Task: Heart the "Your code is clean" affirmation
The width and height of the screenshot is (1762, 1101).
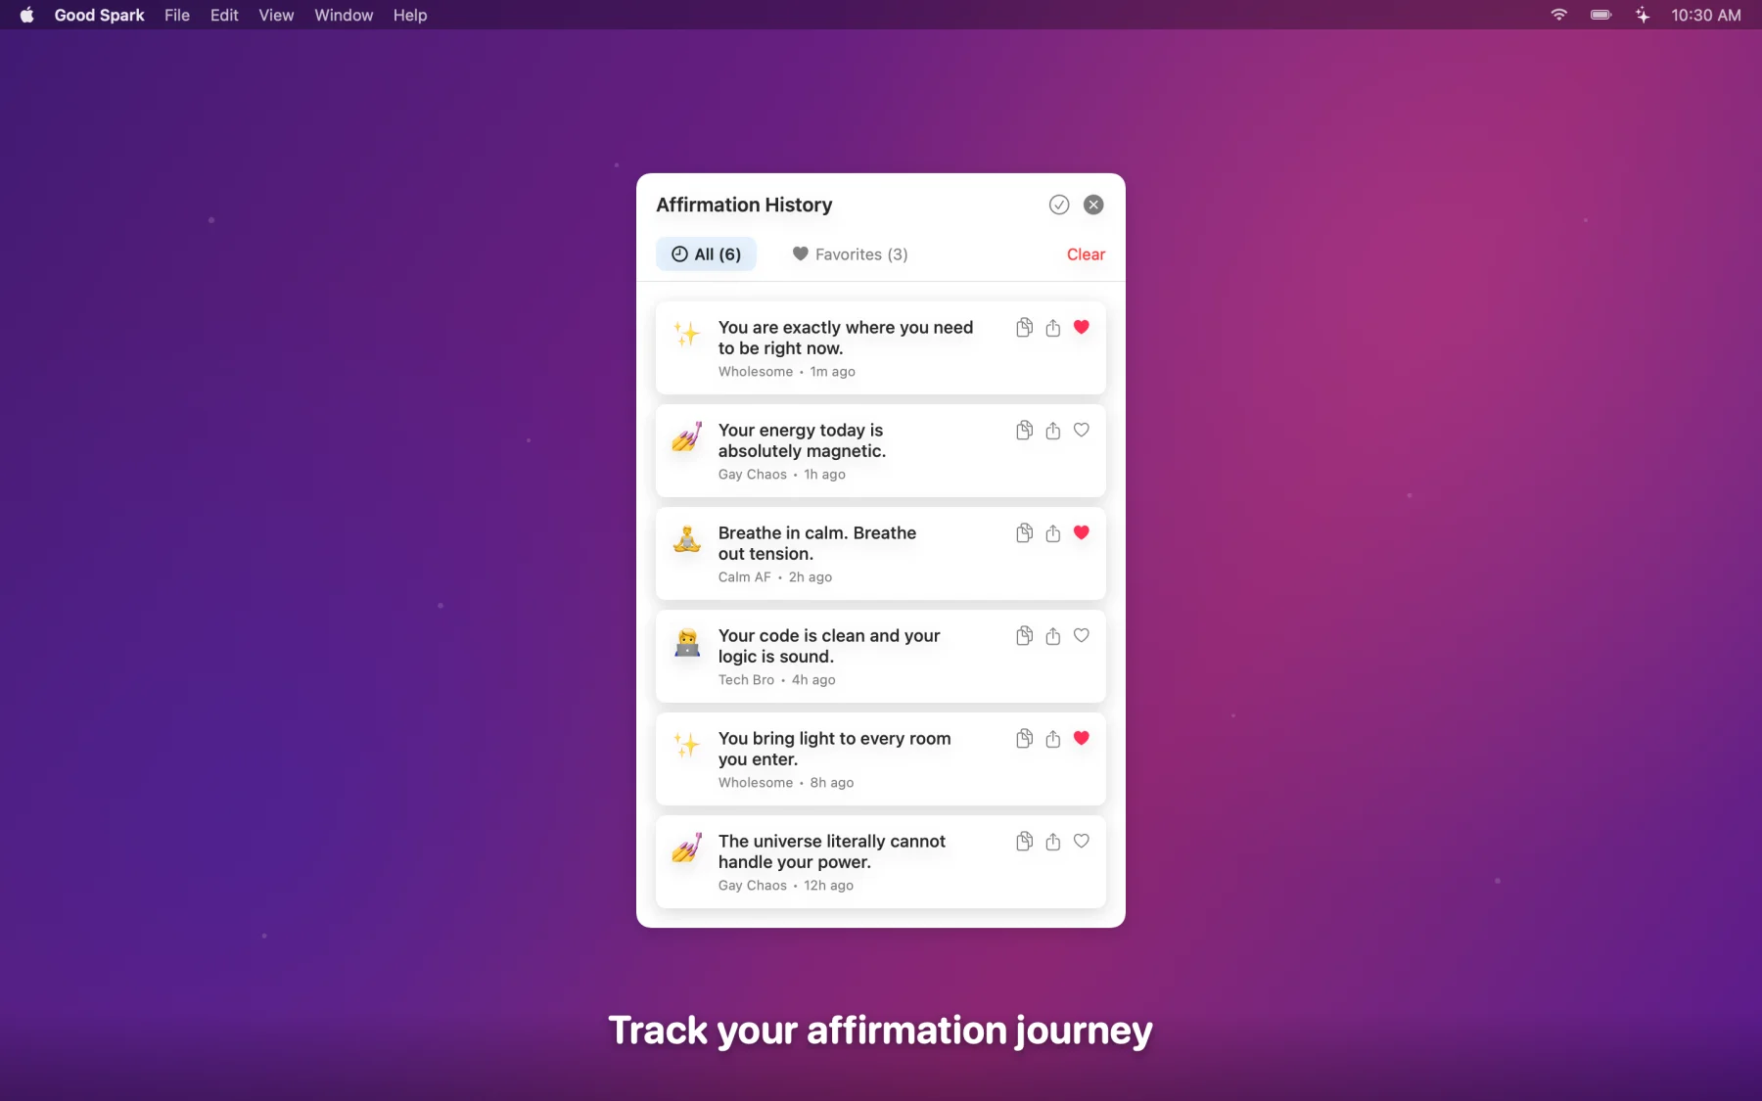Action: tap(1082, 636)
